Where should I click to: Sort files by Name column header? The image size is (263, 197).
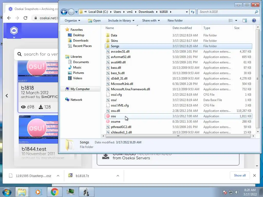(138, 28)
